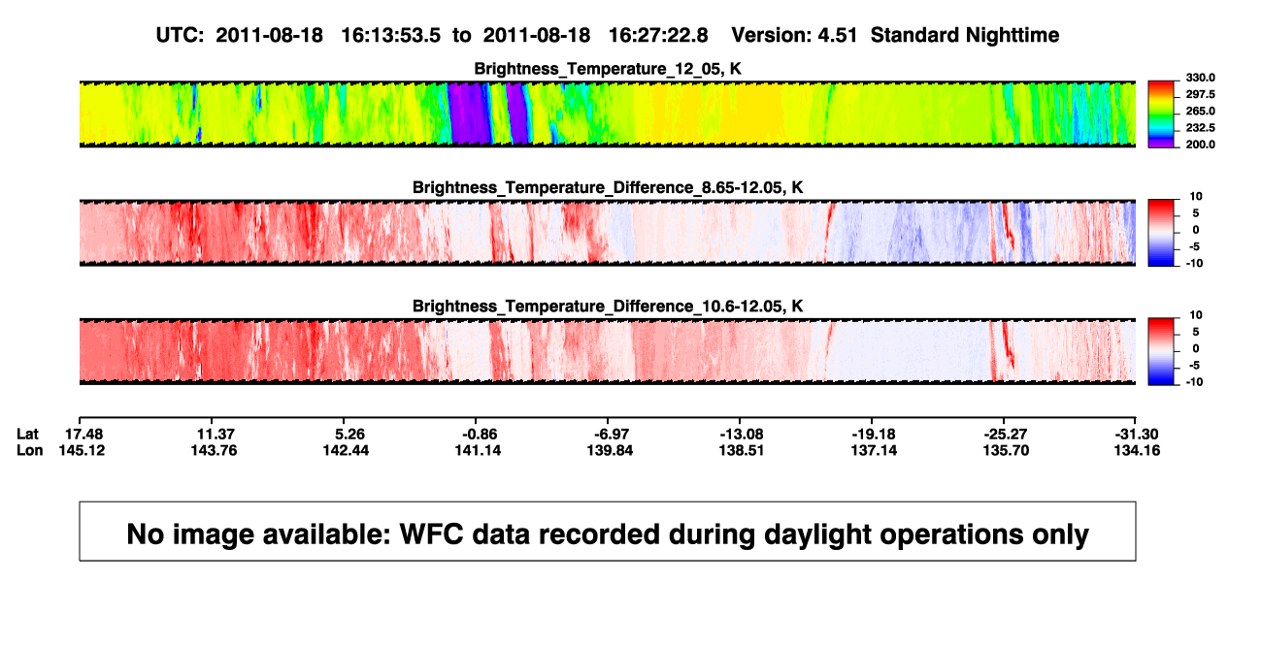Click the 'Version: 4.51' text
1262x647 pixels.
pos(794,35)
